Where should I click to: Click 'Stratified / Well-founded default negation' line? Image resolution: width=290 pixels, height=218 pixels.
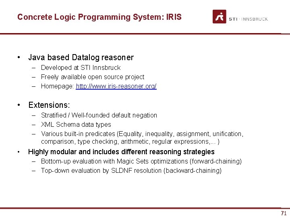[99, 115]
